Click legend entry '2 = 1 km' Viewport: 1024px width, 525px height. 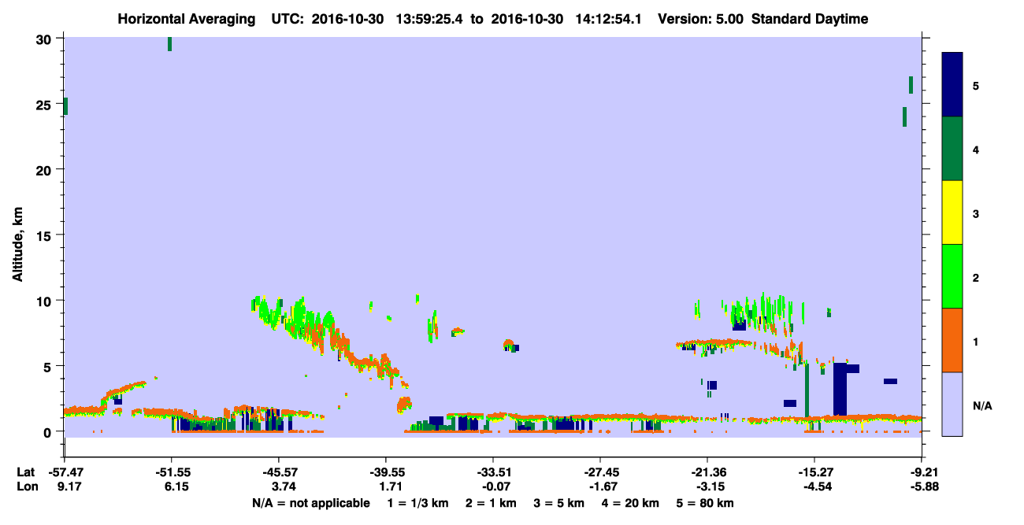point(489,503)
